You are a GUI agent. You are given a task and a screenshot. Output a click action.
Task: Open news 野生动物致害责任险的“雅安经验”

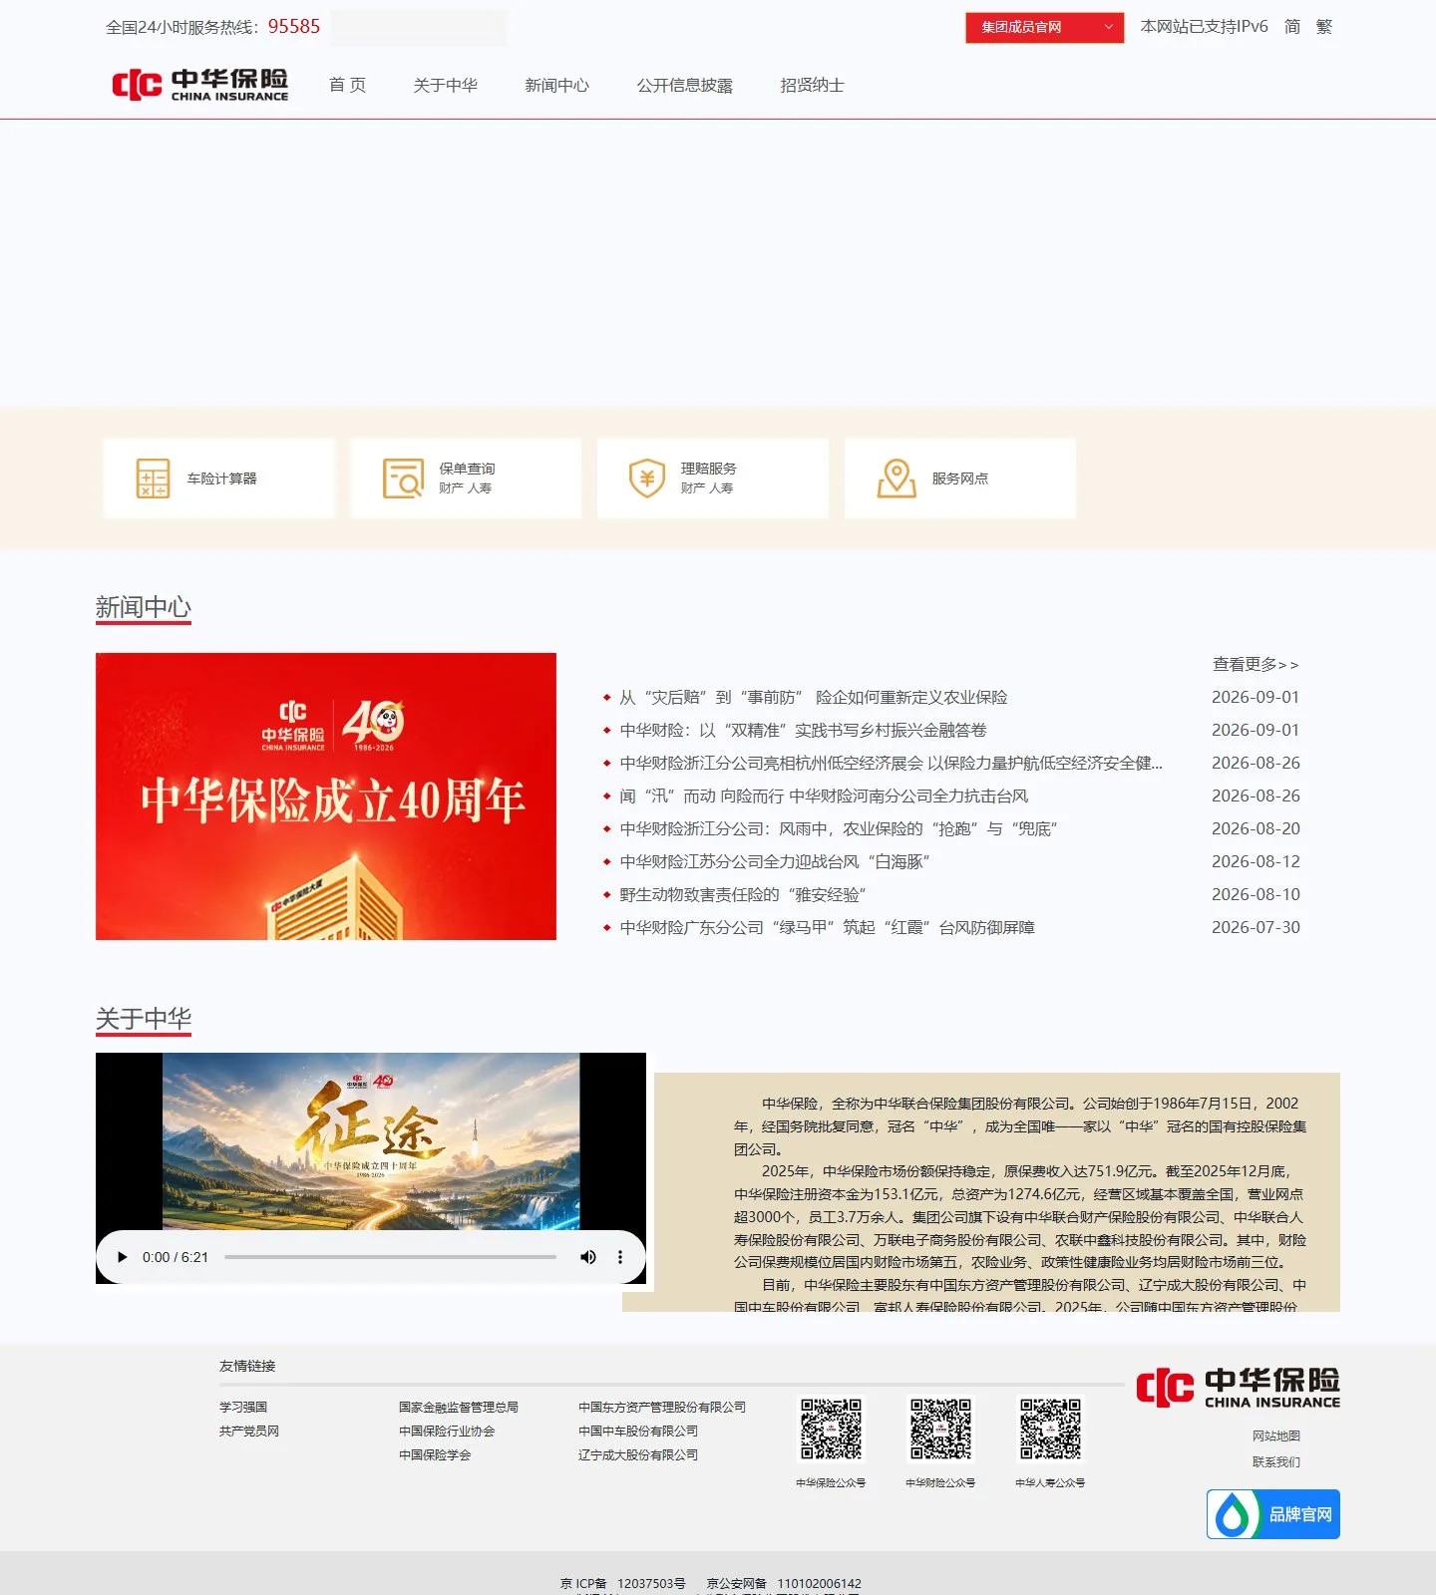[x=743, y=894]
